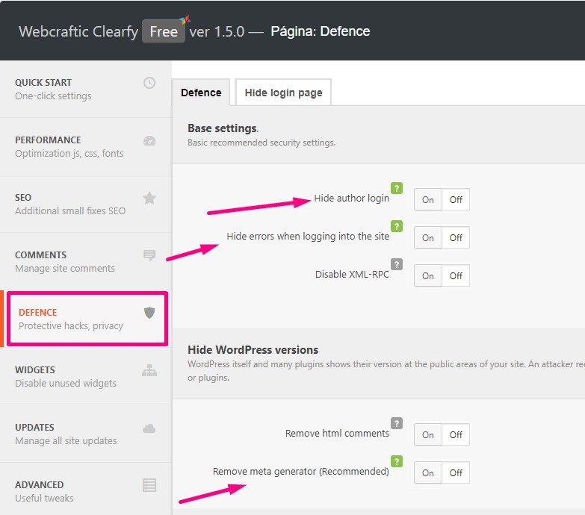Click the Performance speedometer icon
Viewport: 585px width, 515px height.
(149, 141)
